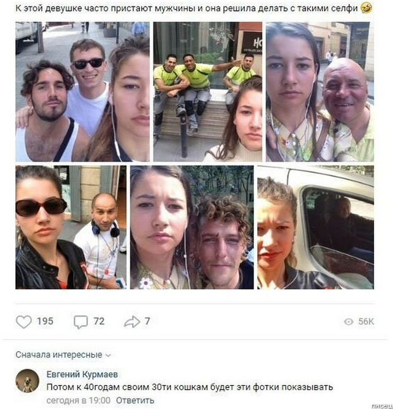Click the 7 shares counter

(147, 321)
